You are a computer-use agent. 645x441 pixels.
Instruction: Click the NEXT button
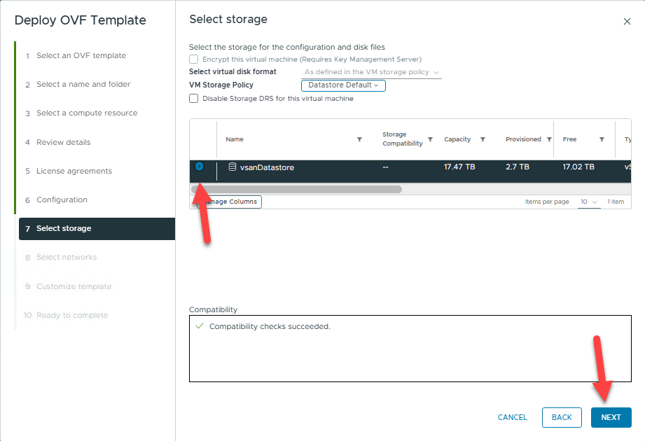(x=611, y=417)
